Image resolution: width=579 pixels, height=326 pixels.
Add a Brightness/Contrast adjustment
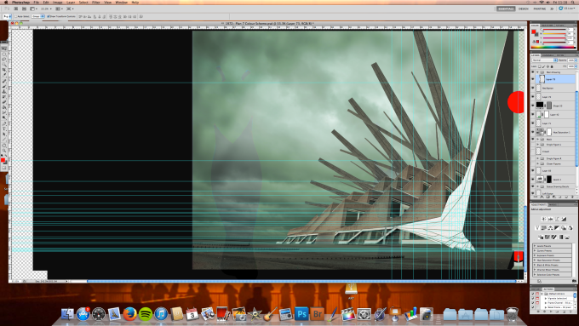click(544, 219)
